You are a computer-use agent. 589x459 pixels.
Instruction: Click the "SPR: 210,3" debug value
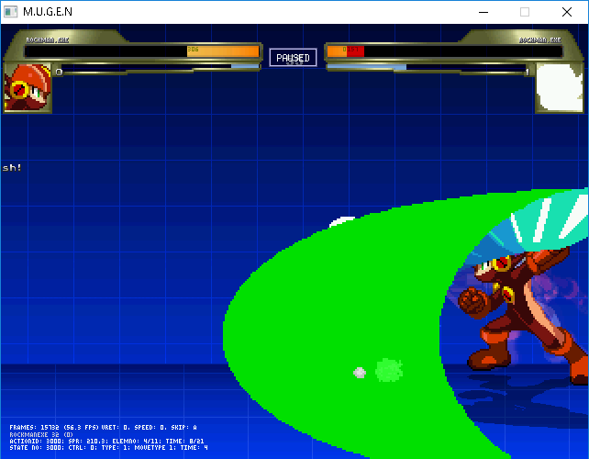[88, 441]
